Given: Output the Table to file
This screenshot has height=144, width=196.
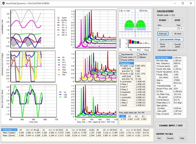Looking at the screenshot, I should (182, 138).
